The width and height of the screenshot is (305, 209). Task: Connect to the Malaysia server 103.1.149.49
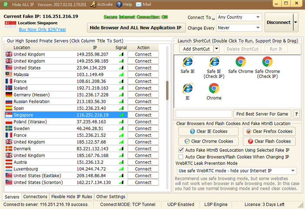(x=143, y=74)
